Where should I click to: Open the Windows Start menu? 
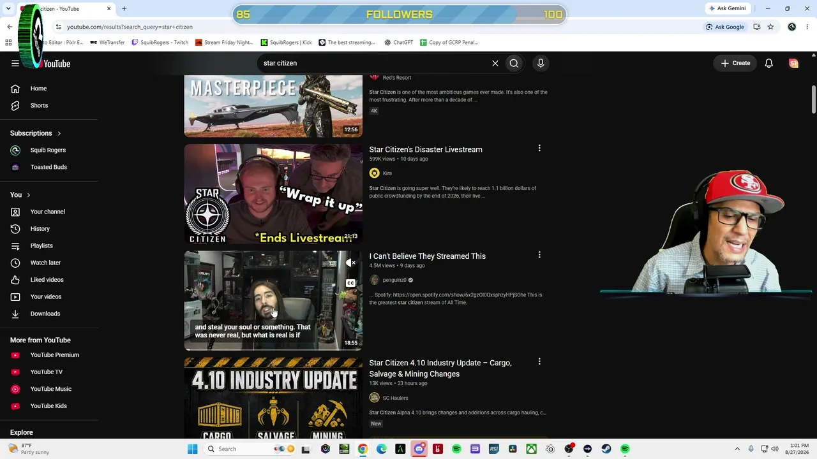tap(192, 449)
